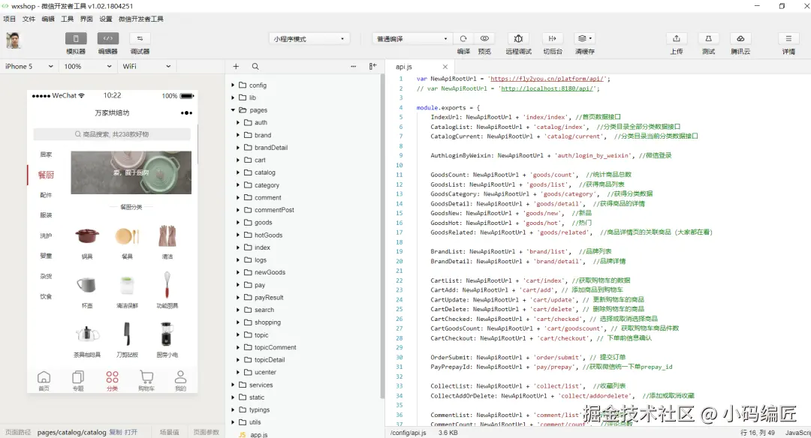Click the search icon in file explorer
The width and height of the screenshot is (811, 438).
click(255, 67)
